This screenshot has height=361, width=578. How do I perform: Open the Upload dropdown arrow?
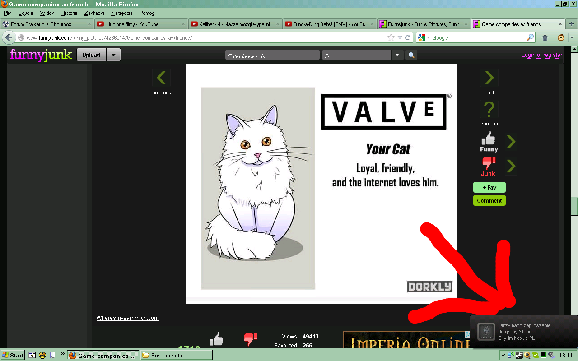[x=113, y=55]
